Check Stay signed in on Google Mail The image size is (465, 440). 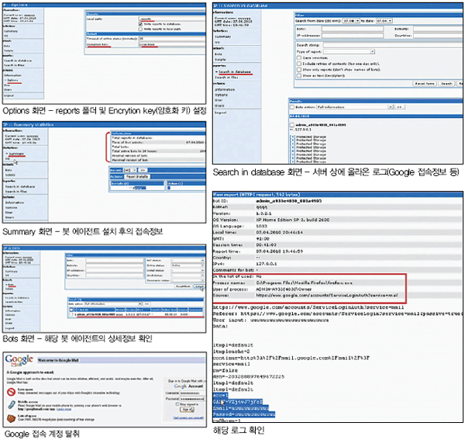177,404
